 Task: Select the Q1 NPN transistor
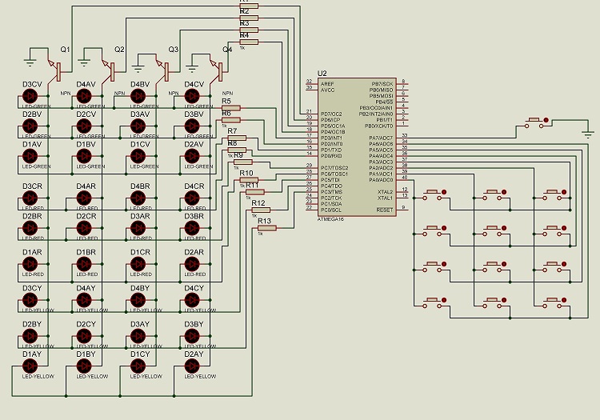pos(54,70)
